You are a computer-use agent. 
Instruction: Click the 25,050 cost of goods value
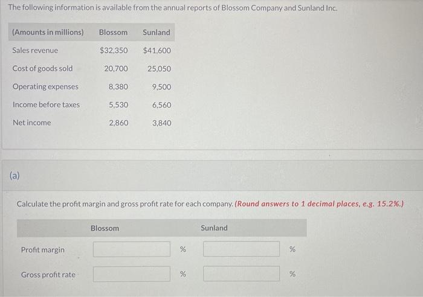click(x=159, y=69)
